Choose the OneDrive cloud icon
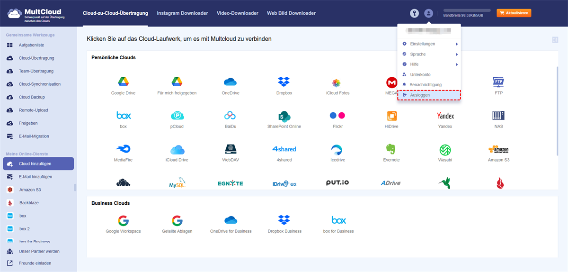Viewport: 568px width, 272px height. click(x=231, y=82)
